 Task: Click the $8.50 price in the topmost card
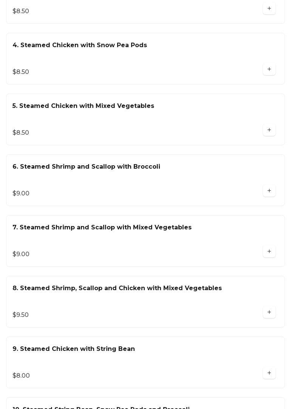(x=21, y=11)
